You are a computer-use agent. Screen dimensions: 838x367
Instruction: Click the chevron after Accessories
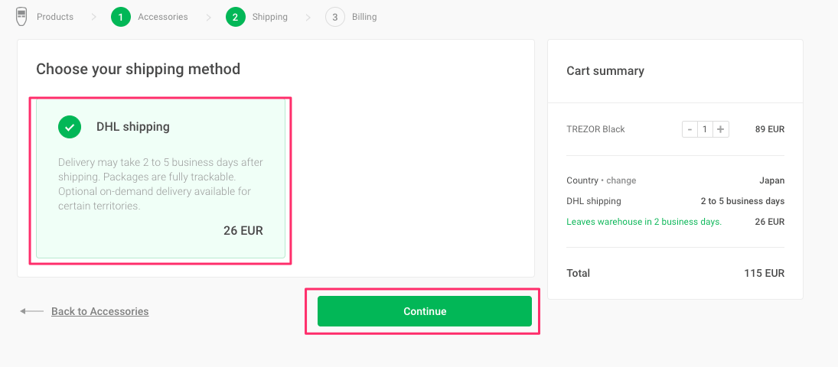point(208,17)
